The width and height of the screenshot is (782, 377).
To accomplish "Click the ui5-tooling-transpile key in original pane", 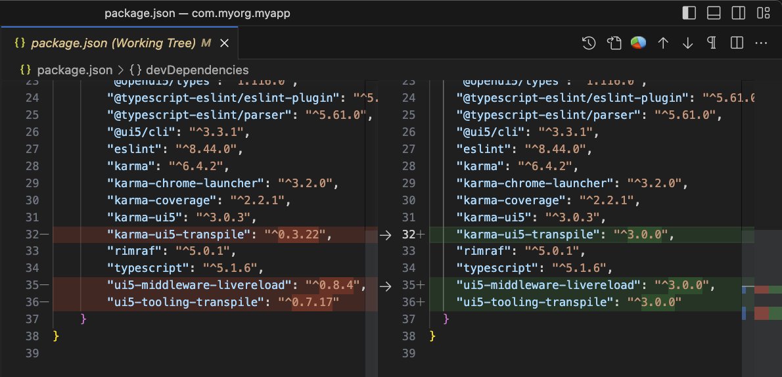I will (185, 303).
